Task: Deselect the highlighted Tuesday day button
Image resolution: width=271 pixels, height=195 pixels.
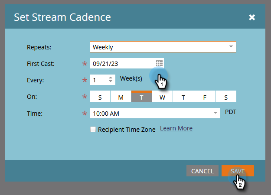Action: point(141,97)
